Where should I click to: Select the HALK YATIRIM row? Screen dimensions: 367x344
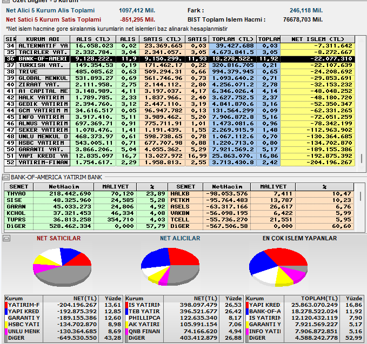click(179, 98)
